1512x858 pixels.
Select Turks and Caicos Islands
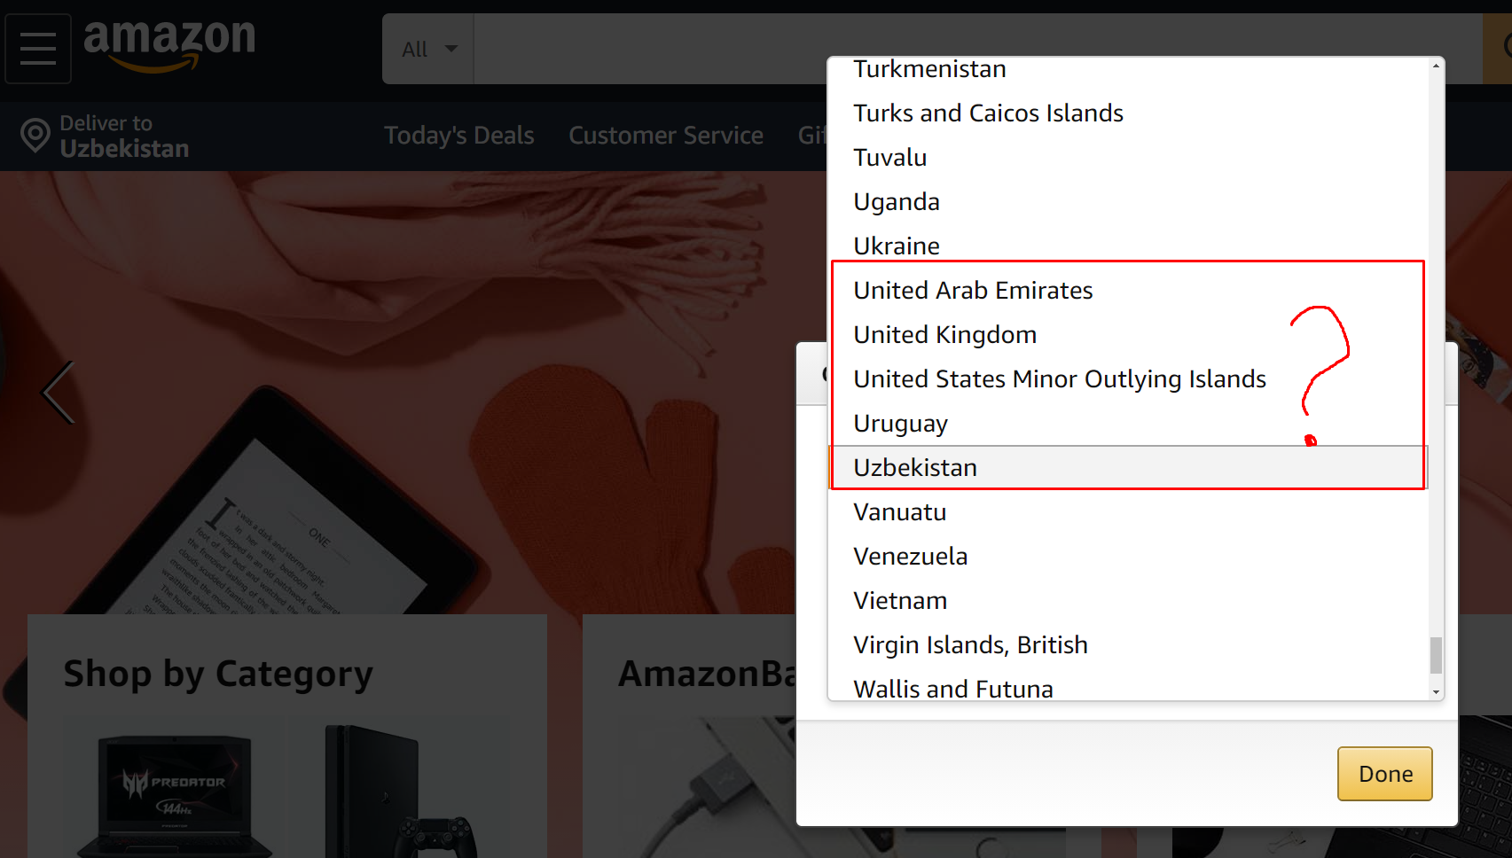[988, 113]
